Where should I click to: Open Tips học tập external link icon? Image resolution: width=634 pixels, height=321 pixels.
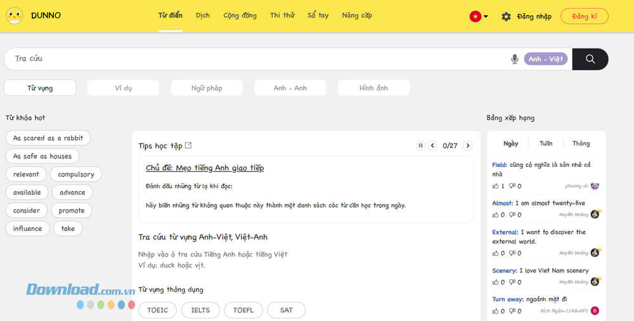[x=188, y=145]
